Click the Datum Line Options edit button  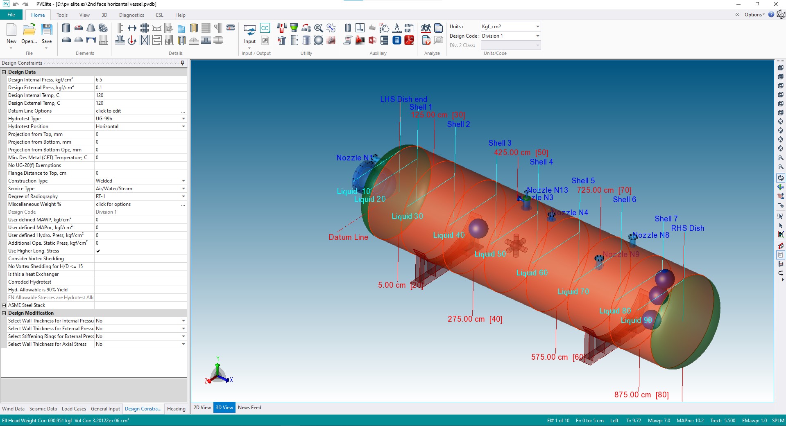[x=183, y=111]
